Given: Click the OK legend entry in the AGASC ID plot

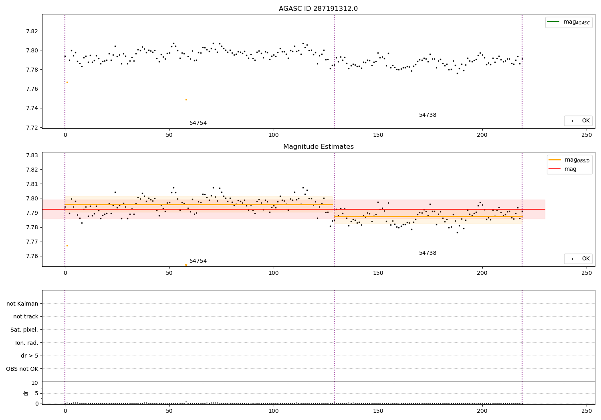Looking at the screenshot, I should pyautogui.click(x=579, y=121).
